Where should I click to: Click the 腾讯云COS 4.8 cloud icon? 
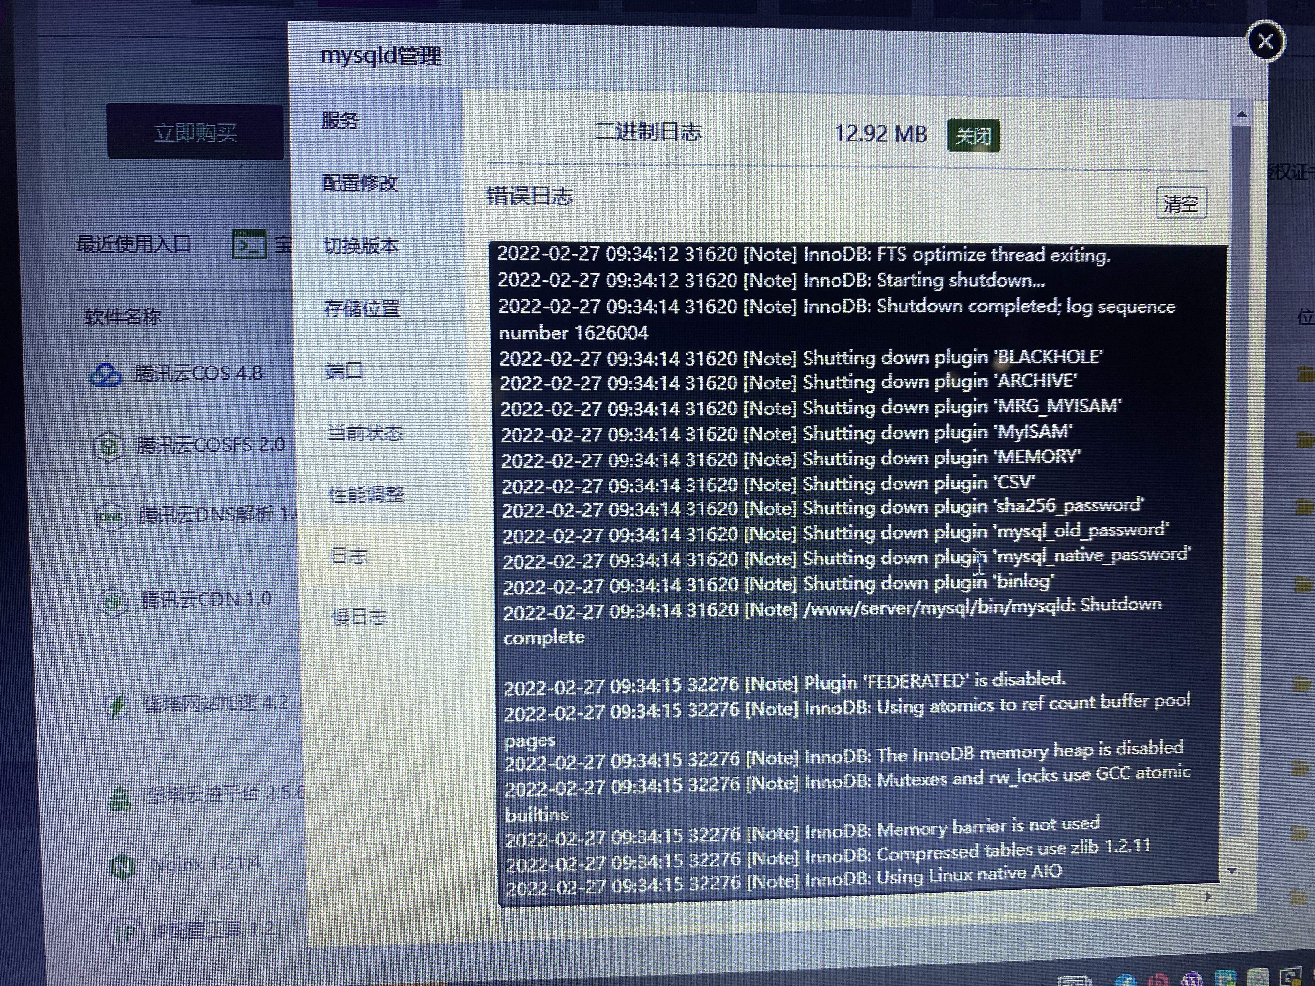point(106,375)
